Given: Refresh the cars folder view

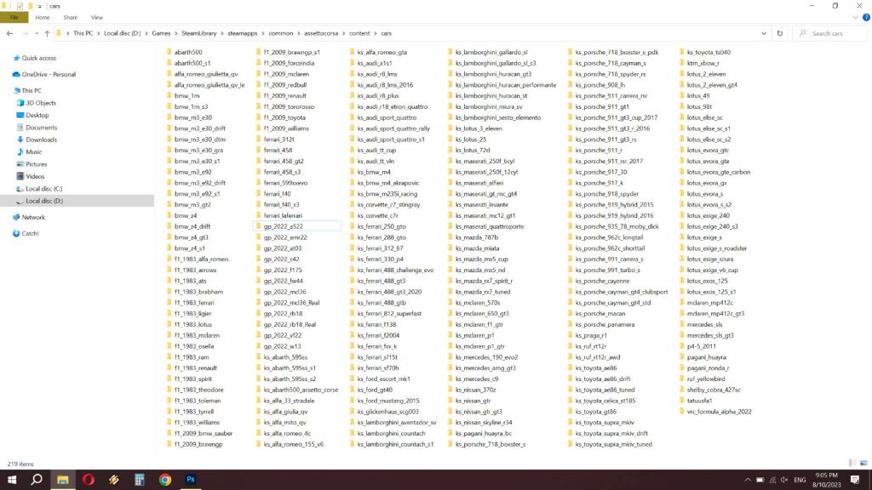Looking at the screenshot, I should point(780,33).
